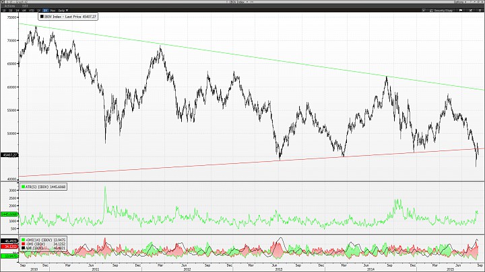485x272 pixels.
Task: Click the red 34.1252 axis tag
Action: (9, 246)
